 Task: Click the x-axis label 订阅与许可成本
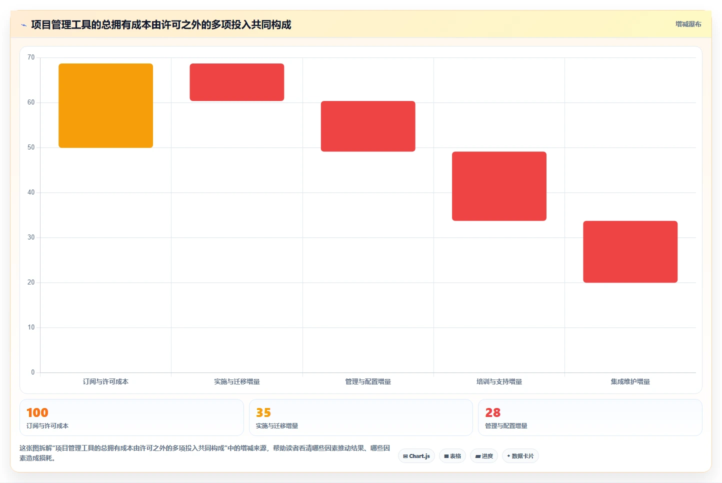click(x=105, y=381)
